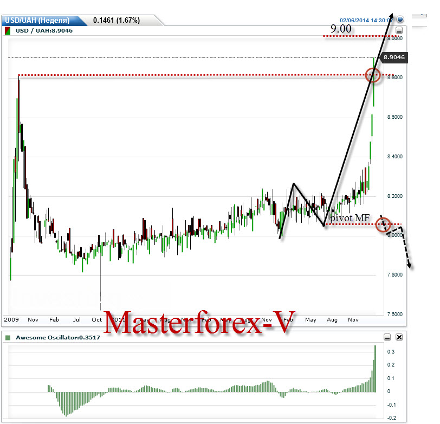Click the oscillator 0.3 scale label
The image size is (440, 424).
[x=391, y=352]
